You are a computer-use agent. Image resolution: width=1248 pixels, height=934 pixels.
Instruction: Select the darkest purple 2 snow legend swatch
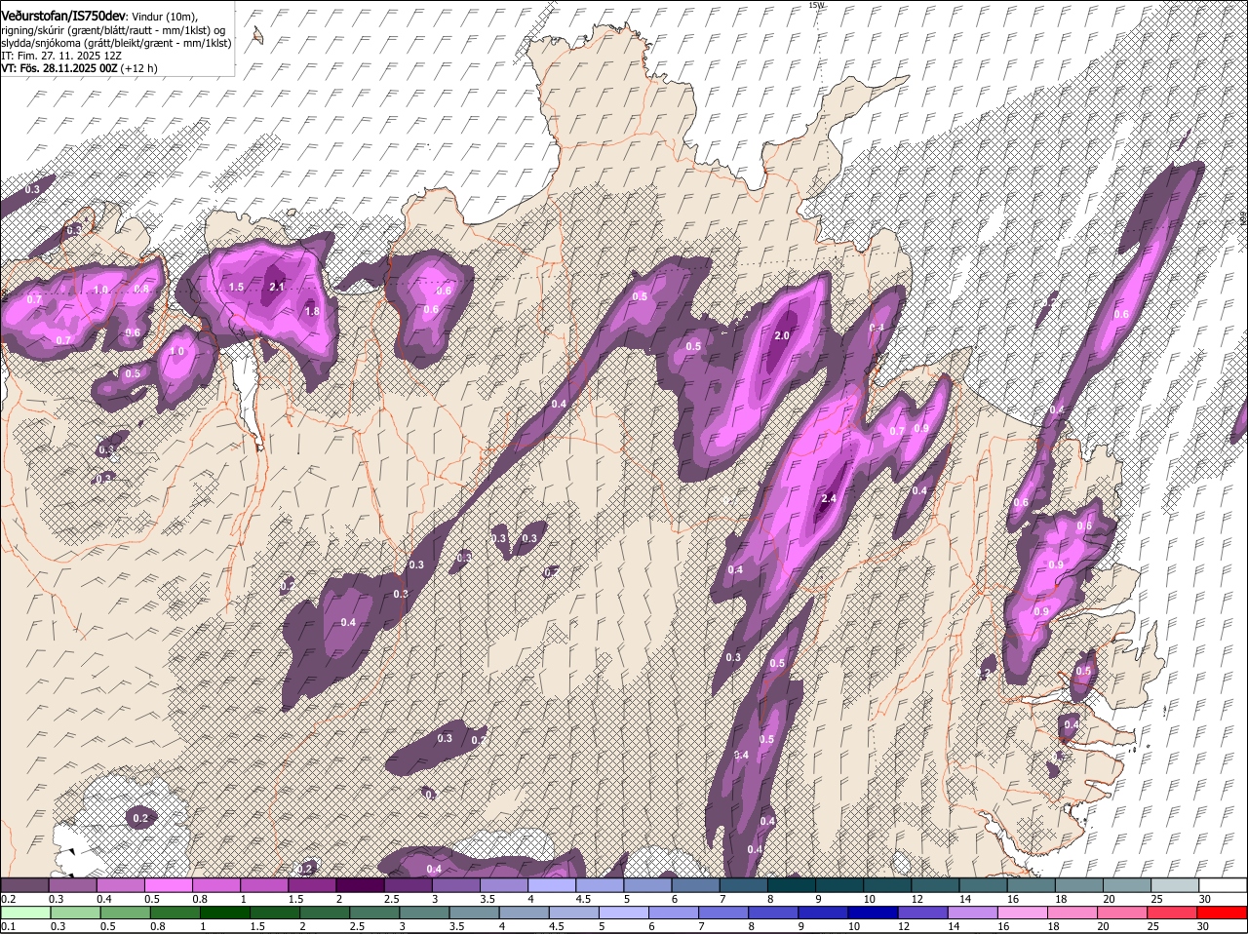pyautogui.click(x=360, y=885)
